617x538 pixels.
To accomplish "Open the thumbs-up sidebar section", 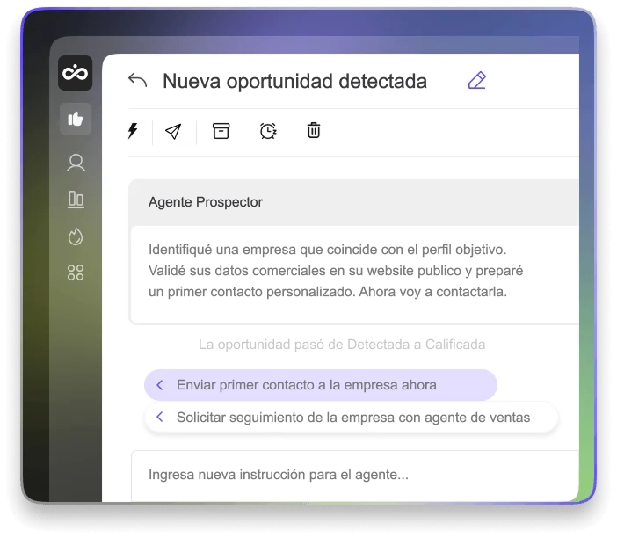I will tap(76, 119).
